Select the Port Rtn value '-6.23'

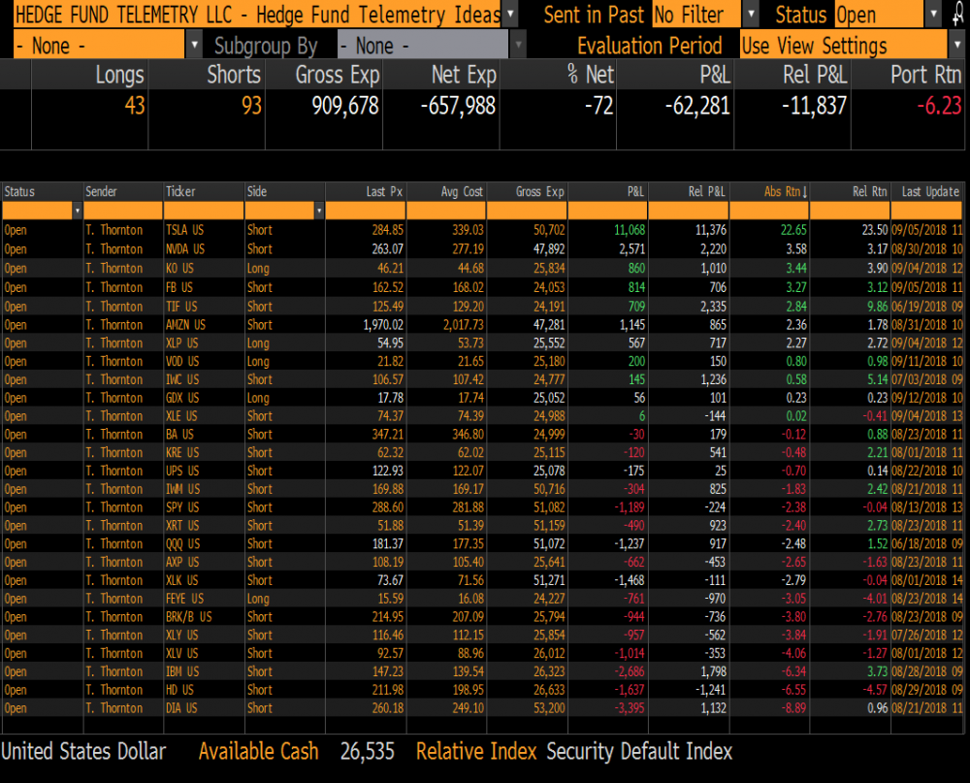click(939, 106)
